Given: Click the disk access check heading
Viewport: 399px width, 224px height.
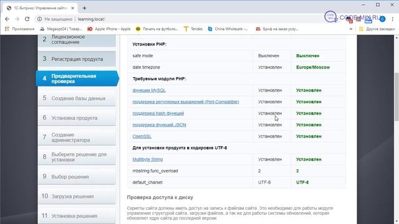Looking at the screenshot, I should (x=160, y=197).
